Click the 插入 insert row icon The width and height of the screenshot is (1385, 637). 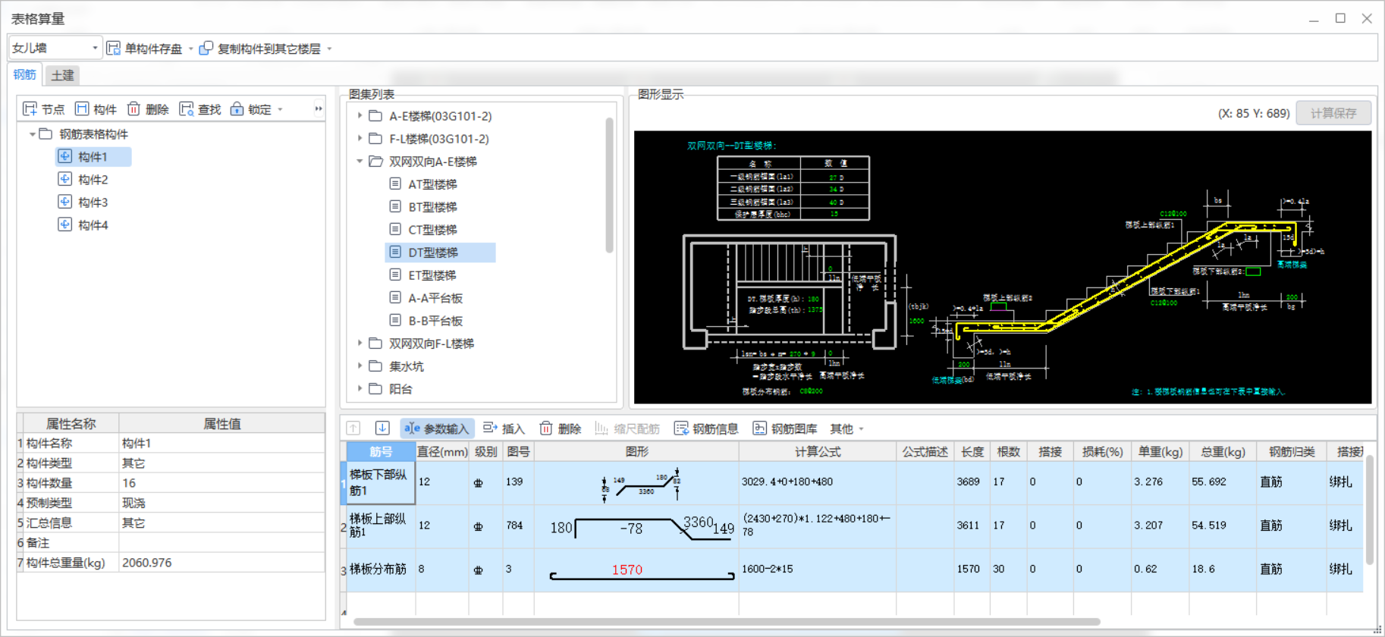coord(490,428)
